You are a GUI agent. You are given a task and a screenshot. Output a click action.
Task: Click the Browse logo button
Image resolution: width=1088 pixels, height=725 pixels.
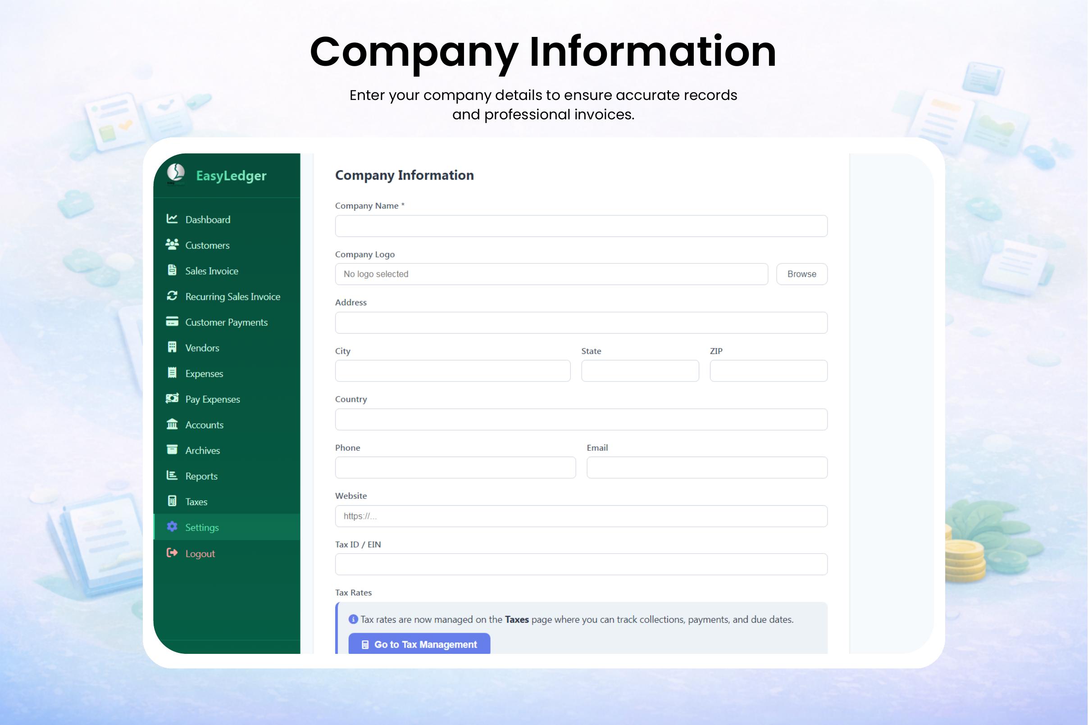(x=801, y=274)
